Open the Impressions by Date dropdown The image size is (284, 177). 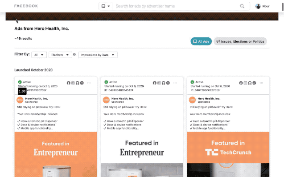point(98,55)
